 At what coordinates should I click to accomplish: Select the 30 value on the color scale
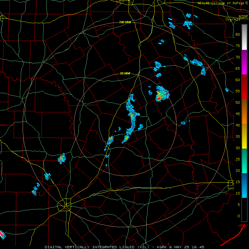pyautogui.click(x=238, y=148)
